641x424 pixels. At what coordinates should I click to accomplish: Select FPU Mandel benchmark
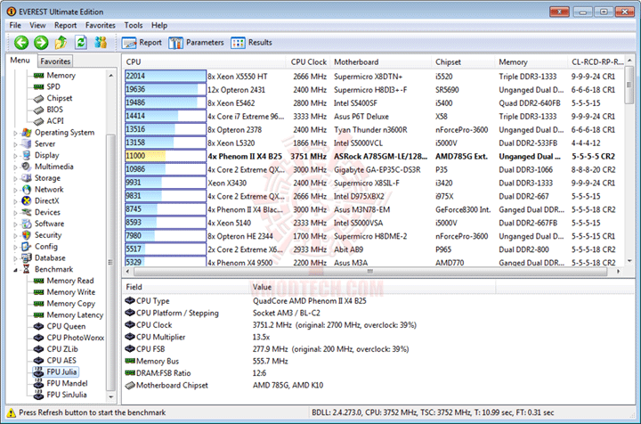pos(67,384)
